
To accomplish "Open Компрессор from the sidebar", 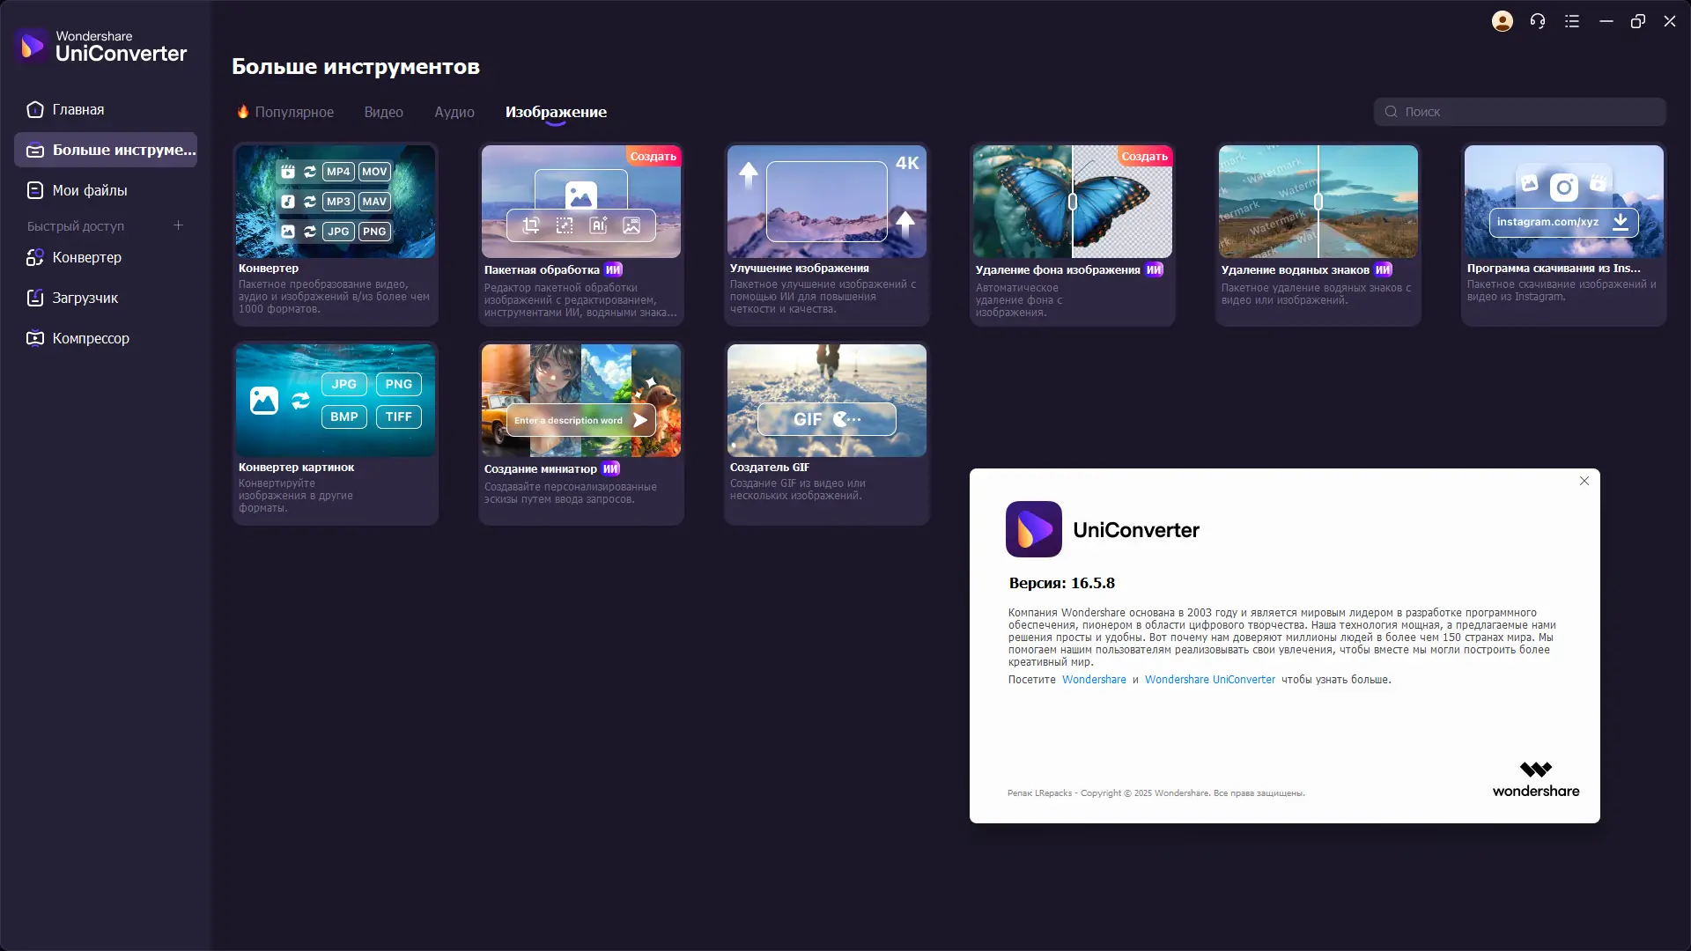I will tap(90, 338).
